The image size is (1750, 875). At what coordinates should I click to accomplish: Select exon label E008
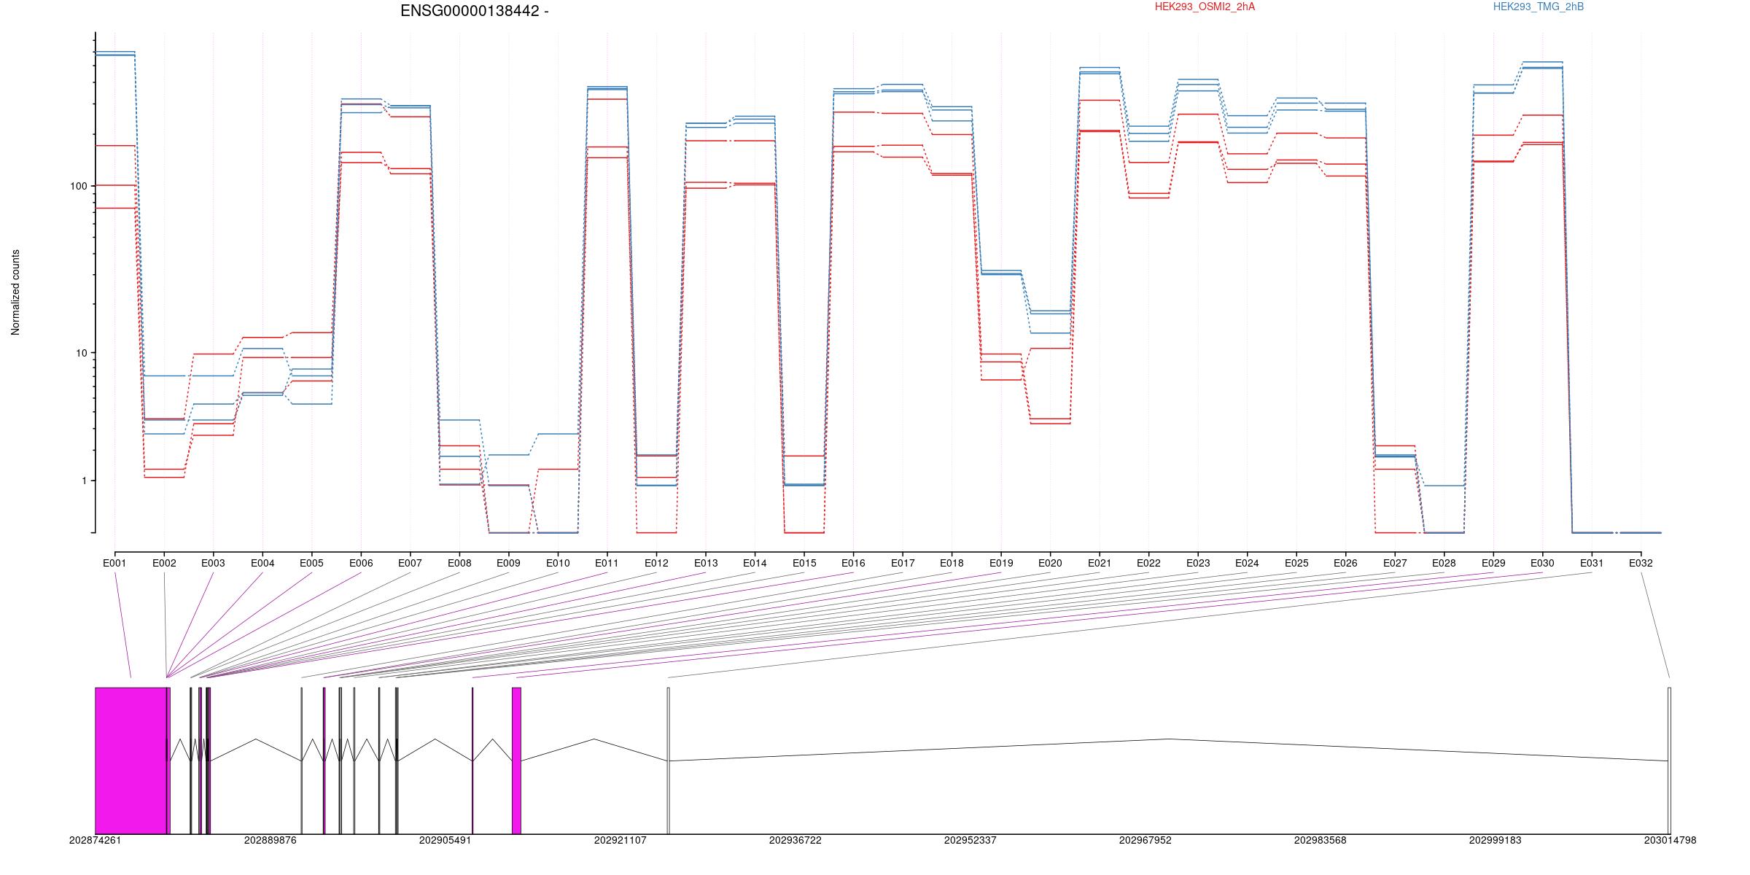pyautogui.click(x=459, y=563)
